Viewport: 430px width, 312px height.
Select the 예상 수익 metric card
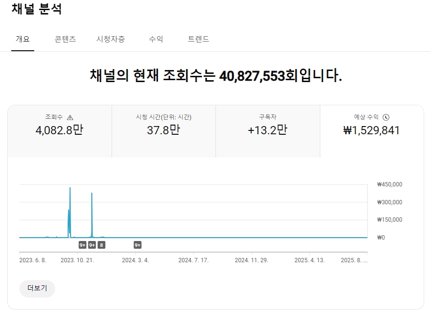(x=372, y=131)
